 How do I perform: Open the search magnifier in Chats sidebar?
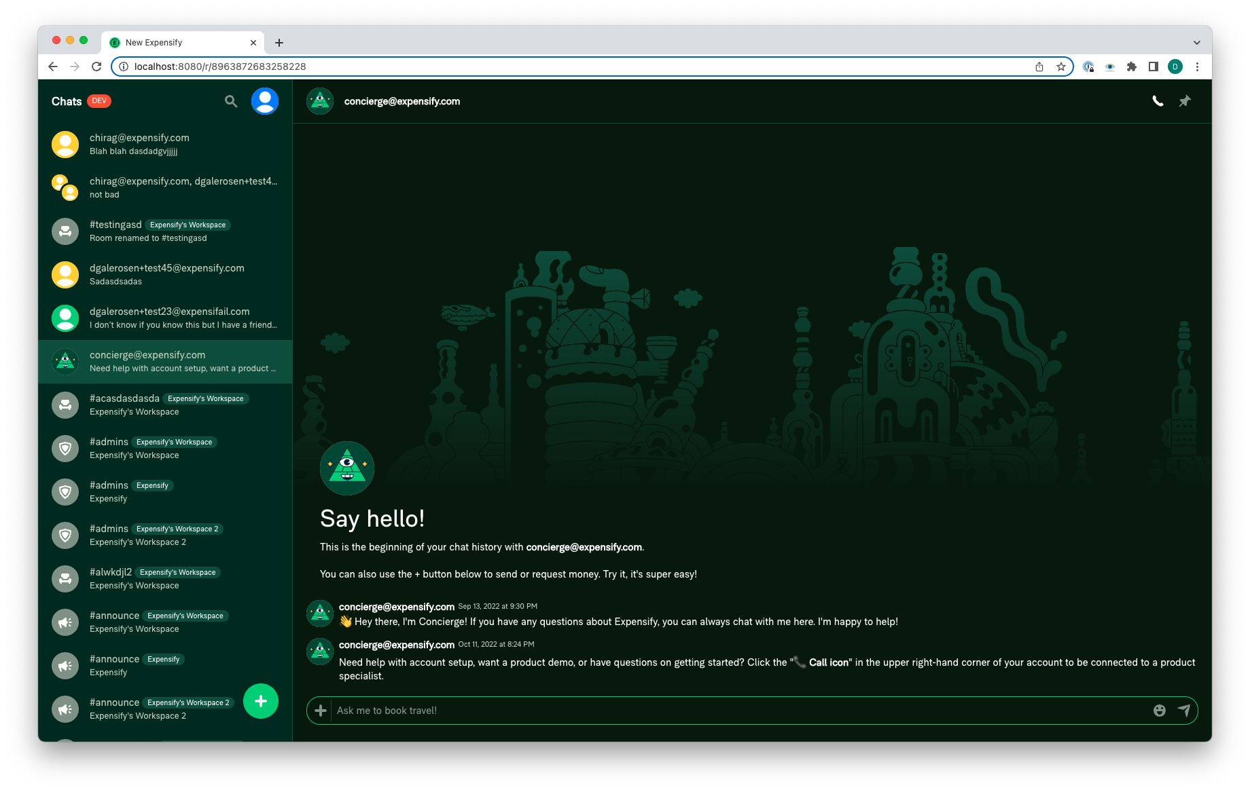tap(231, 101)
